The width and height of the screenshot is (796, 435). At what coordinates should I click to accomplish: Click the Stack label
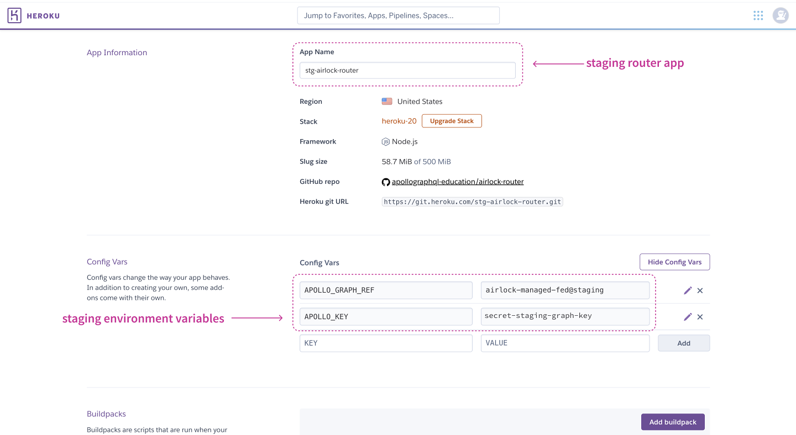(x=308, y=121)
